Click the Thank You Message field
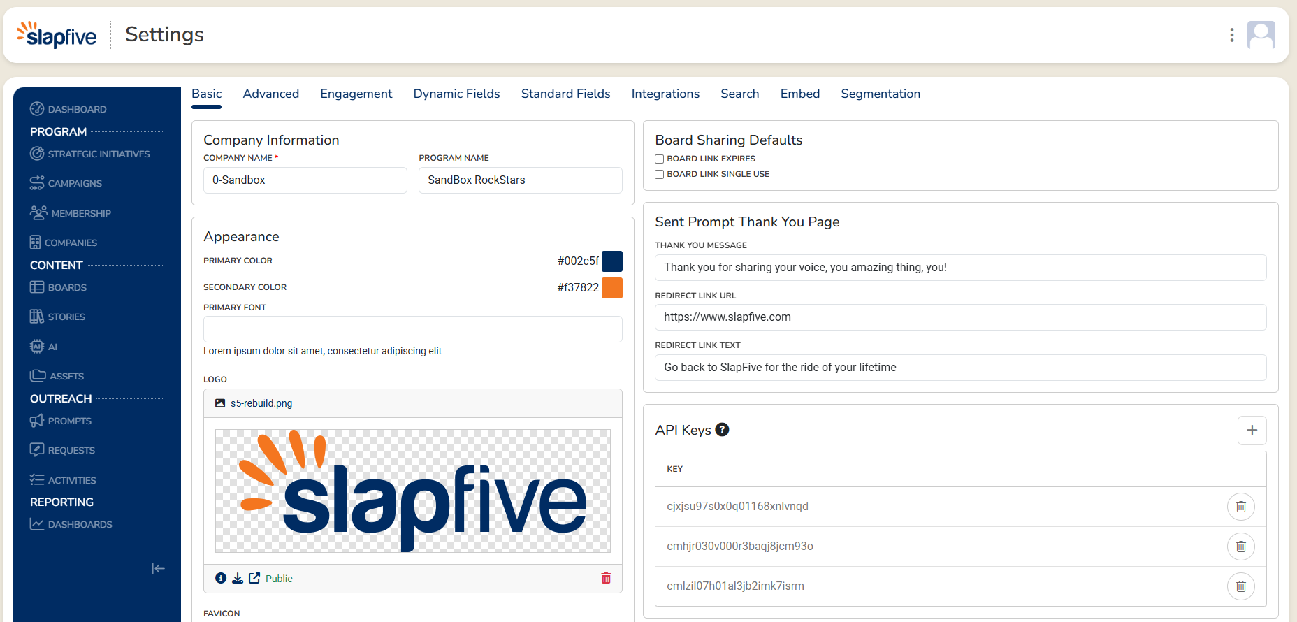1297x622 pixels. coord(961,268)
